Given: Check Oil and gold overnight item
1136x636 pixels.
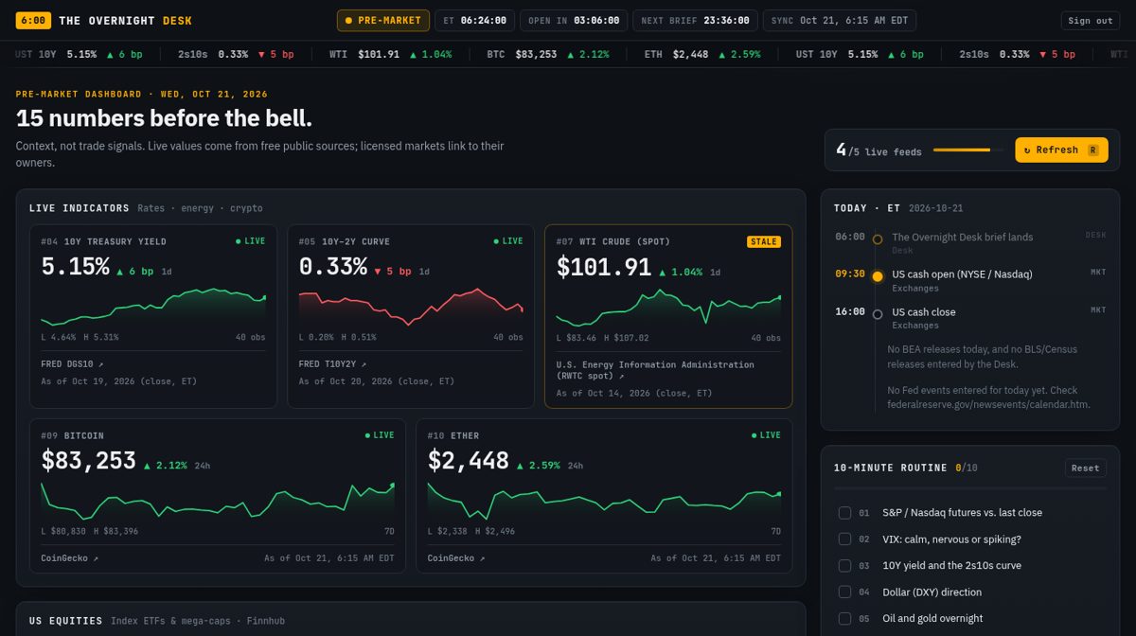Looking at the screenshot, I should (844, 619).
